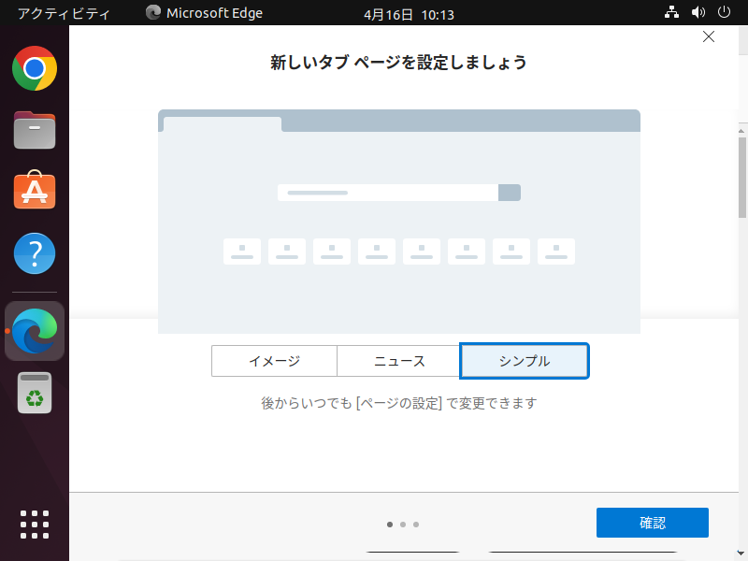The width and height of the screenshot is (748, 561).
Task: Click the new tab layout preview image
Action: click(399, 222)
